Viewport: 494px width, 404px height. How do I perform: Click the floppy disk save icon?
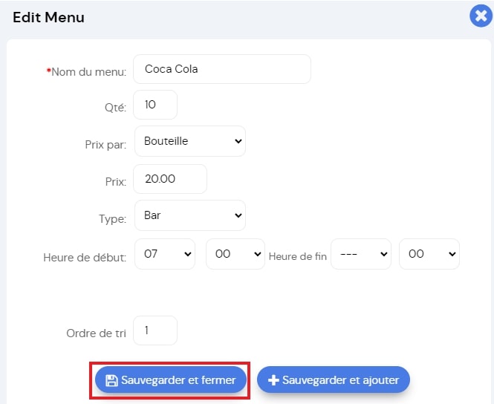coord(111,380)
